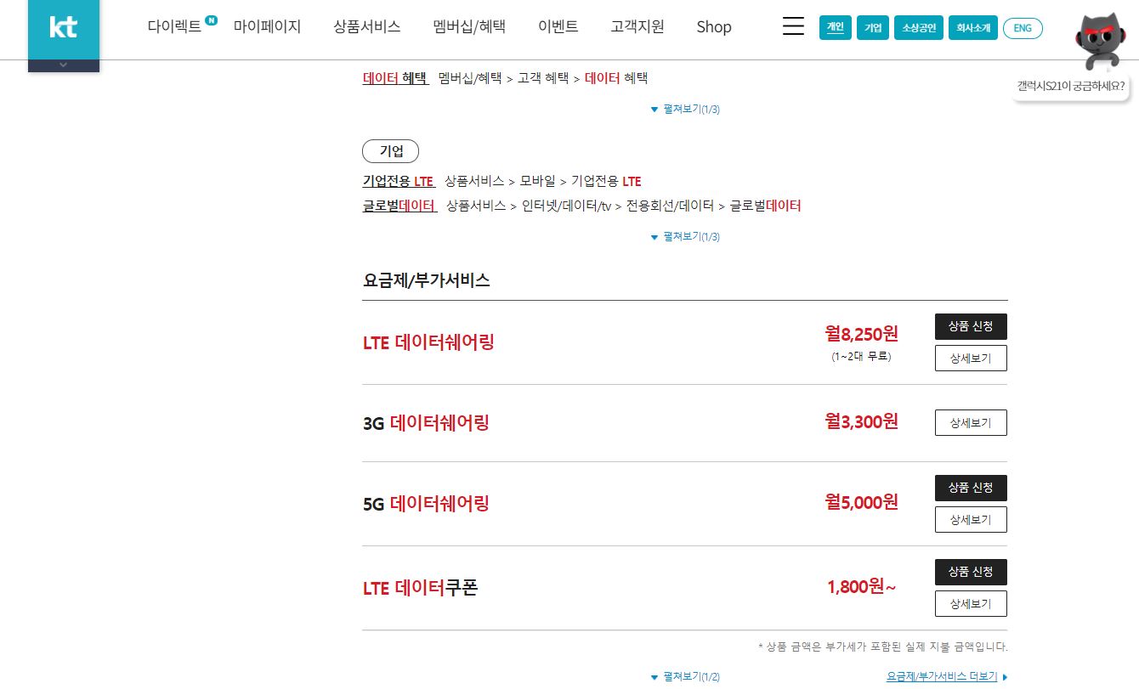Click the (1~2대 무료) note

(x=861, y=357)
